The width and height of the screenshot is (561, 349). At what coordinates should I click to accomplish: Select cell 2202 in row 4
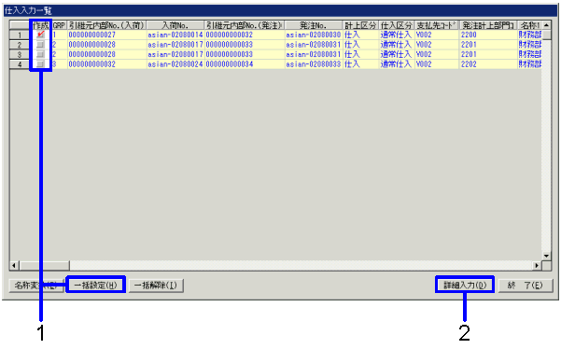[x=488, y=64]
